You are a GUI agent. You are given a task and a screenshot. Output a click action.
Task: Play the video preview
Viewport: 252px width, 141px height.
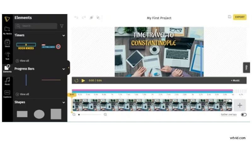tap(83, 81)
